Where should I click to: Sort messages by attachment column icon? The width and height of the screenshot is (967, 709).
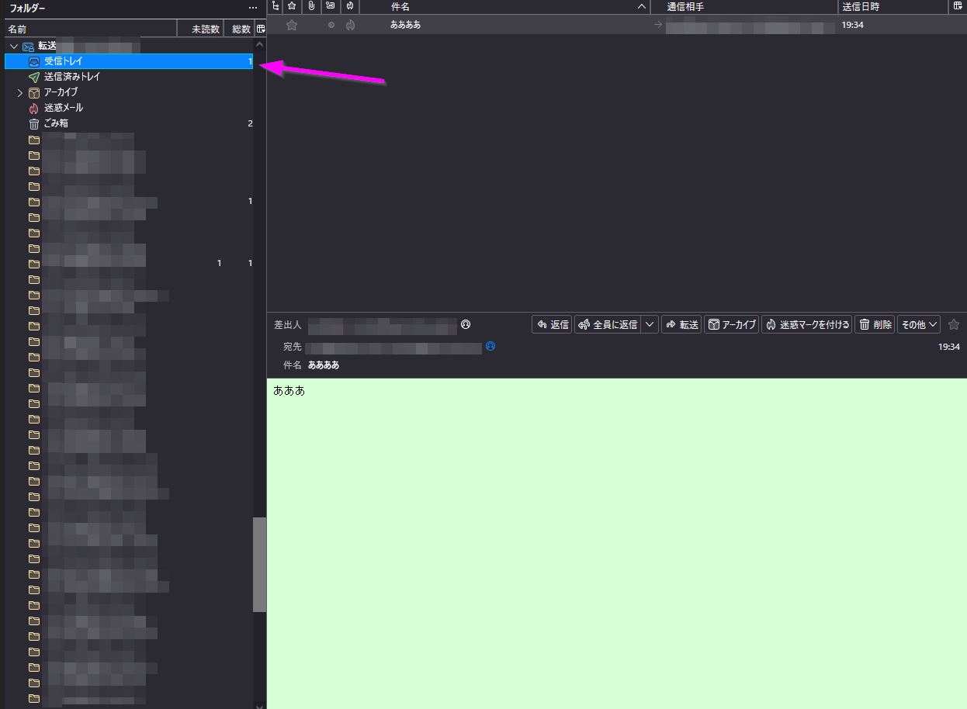point(311,6)
